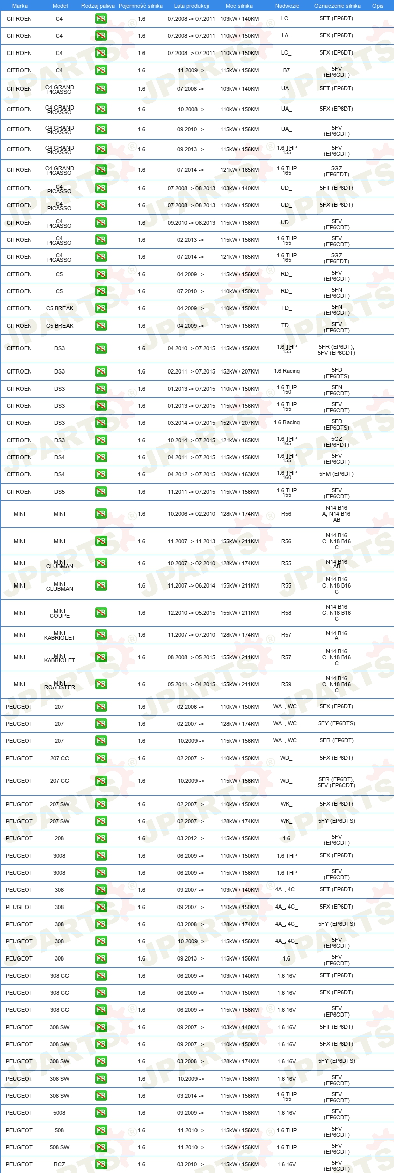Select the MINI COUPE model cell
This screenshot has height=1173, width=394.
[59, 613]
